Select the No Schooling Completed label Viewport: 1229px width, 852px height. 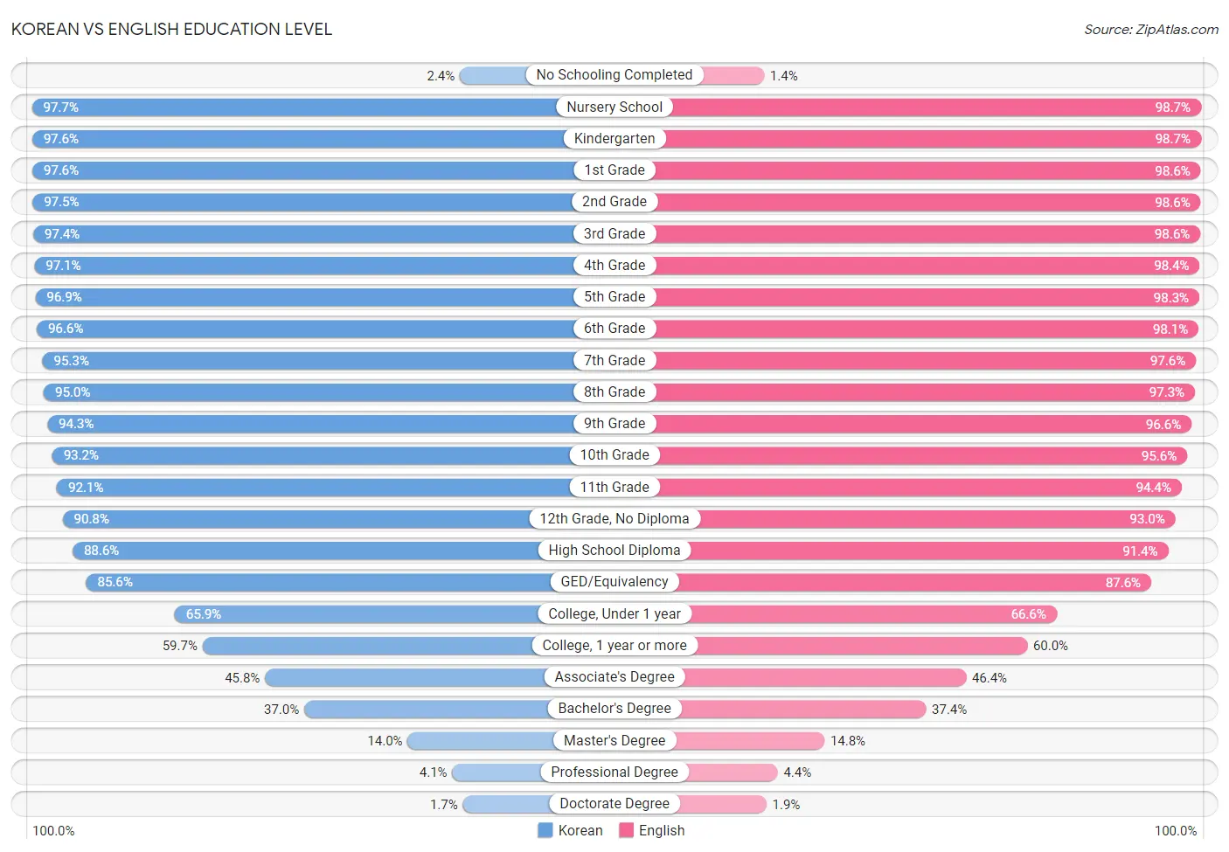click(614, 75)
